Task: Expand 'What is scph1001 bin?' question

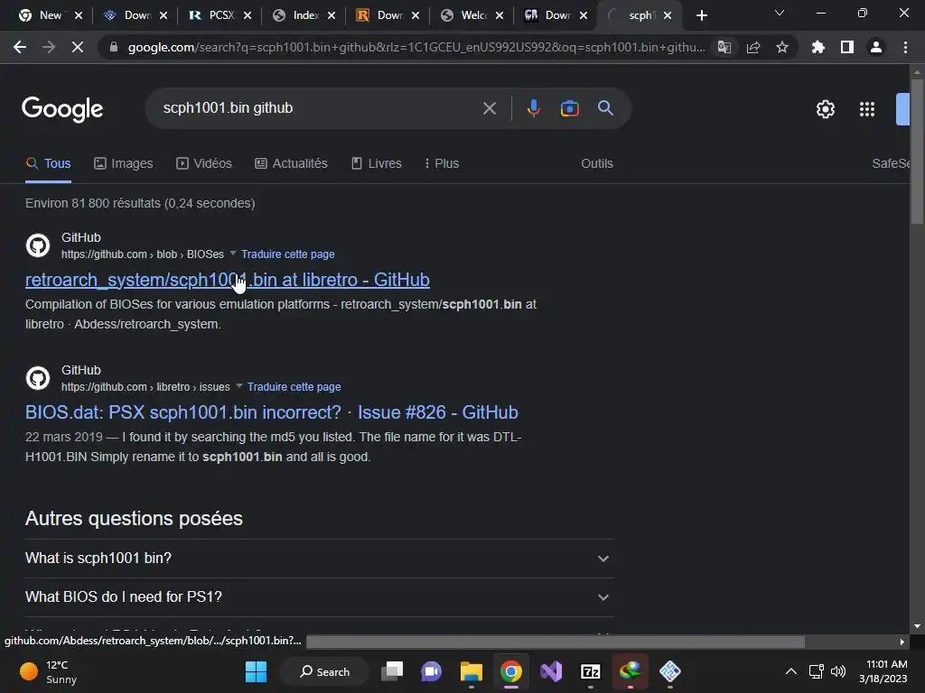Action: click(319, 558)
